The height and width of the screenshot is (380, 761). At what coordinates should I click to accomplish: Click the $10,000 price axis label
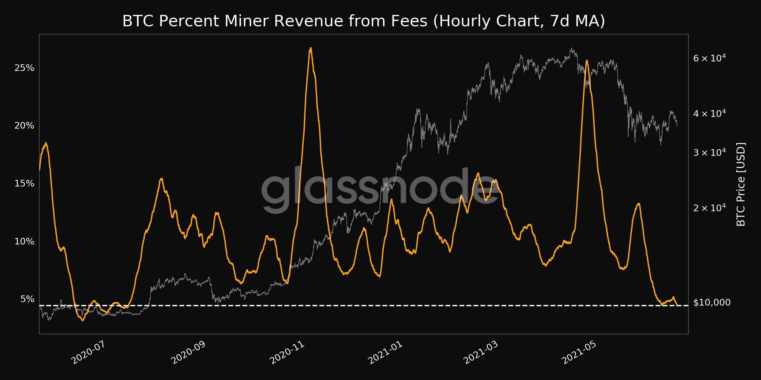(x=712, y=303)
